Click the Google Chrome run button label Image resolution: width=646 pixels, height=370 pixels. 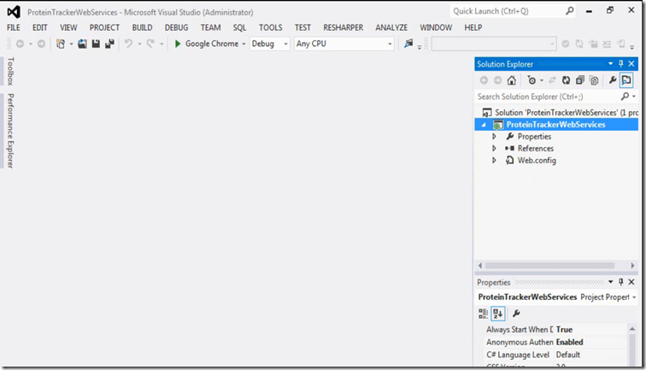(x=212, y=44)
